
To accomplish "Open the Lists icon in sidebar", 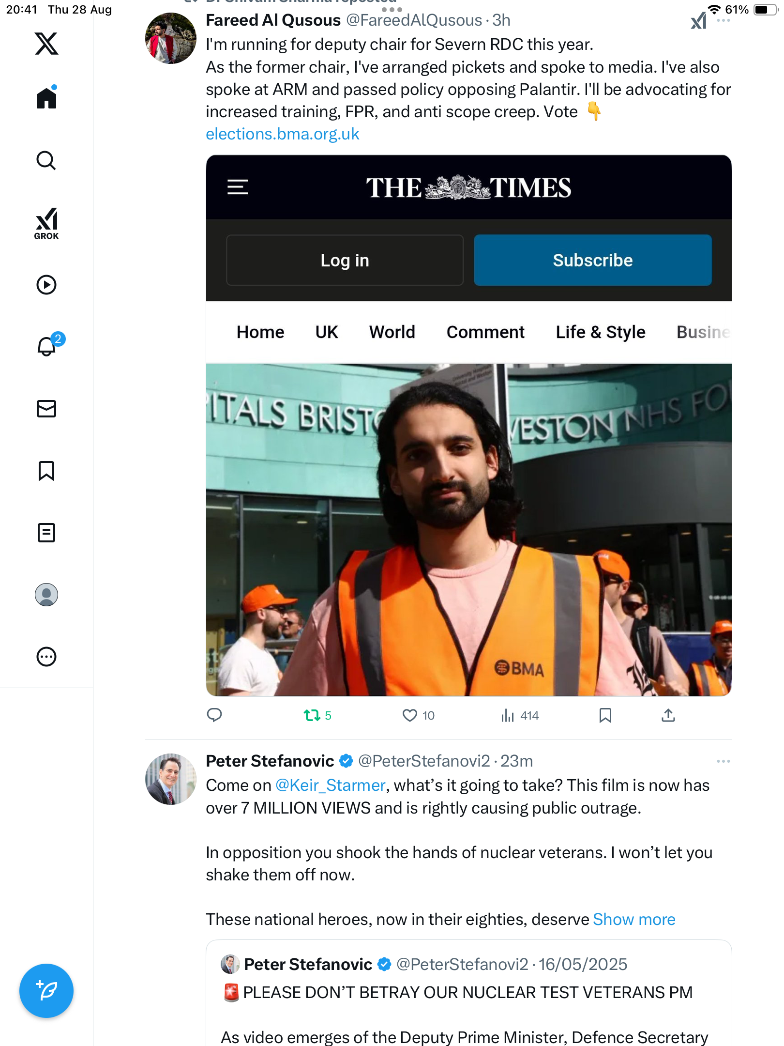I will [46, 533].
